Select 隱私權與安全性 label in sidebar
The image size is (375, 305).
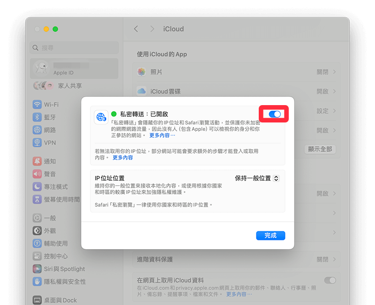(x=65, y=282)
